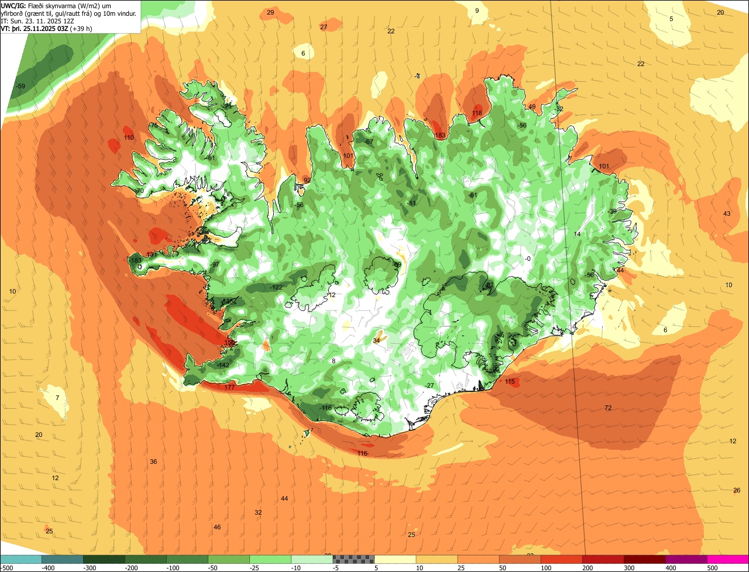Click the map value '-97' on the Snæfellsnes peninsula

tap(215, 265)
